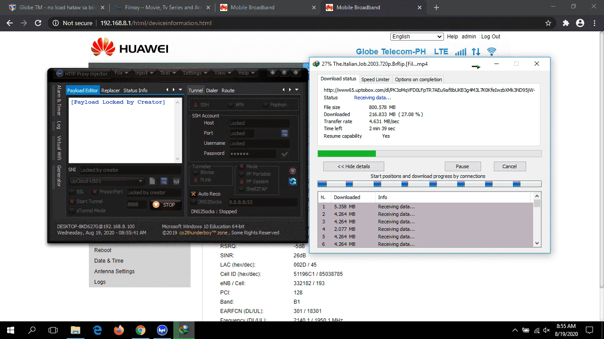The width and height of the screenshot is (604, 339).
Task: Toggle the Proxy:Port checkbox
Action: tap(95, 192)
